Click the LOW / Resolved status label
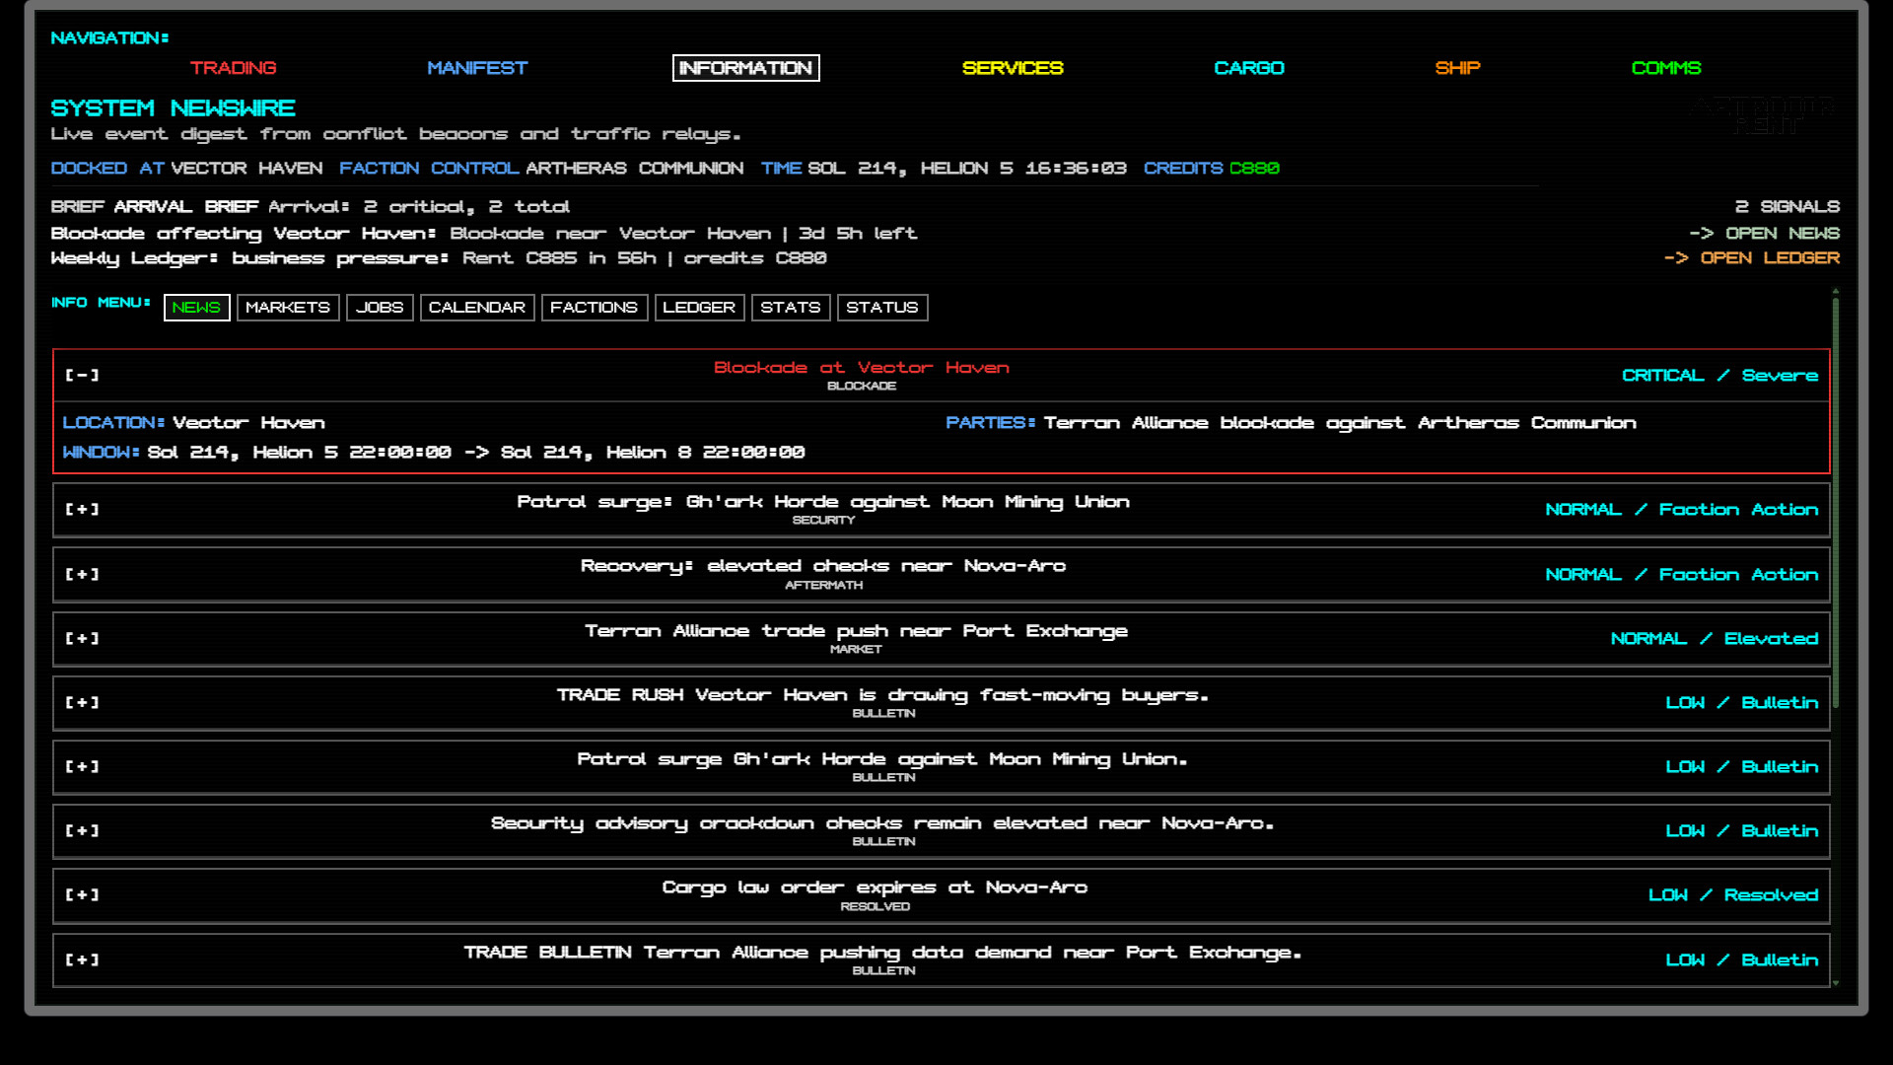The width and height of the screenshot is (1893, 1065). [x=1733, y=895]
